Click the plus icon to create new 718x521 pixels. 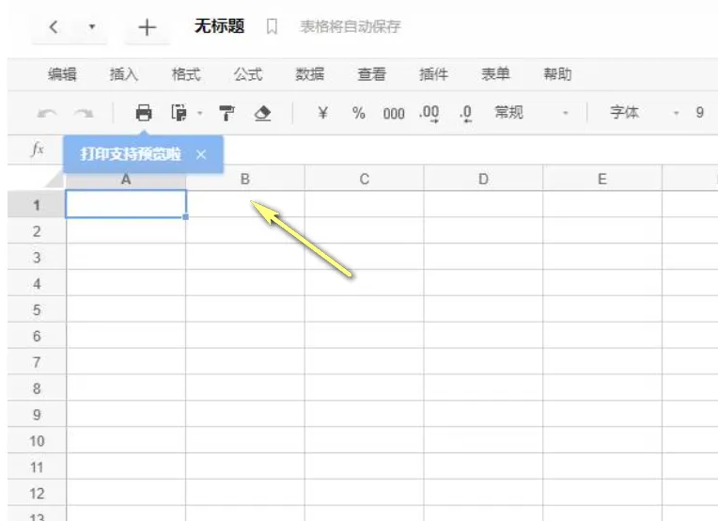pos(147,27)
